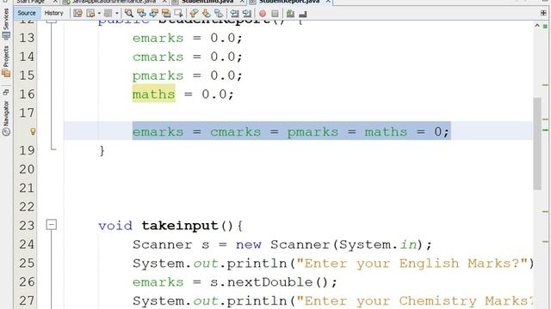Shift the selected line left
Image resolution: width=551 pixels, height=309 pixels.
(234, 14)
